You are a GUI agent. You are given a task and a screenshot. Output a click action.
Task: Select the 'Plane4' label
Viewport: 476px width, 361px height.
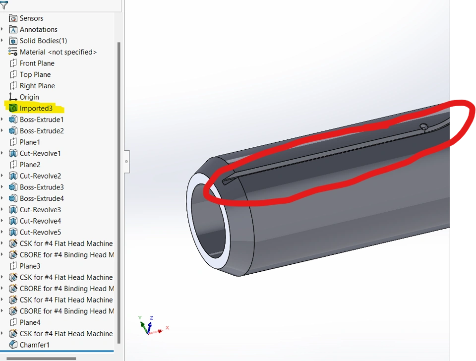30,322
